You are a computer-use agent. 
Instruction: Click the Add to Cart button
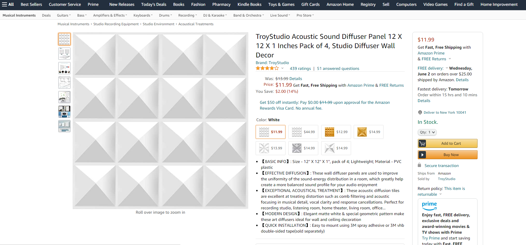click(x=447, y=144)
